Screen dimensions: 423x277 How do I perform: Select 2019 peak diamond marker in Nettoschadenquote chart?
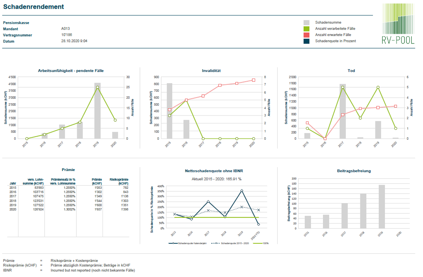click(241, 190)
